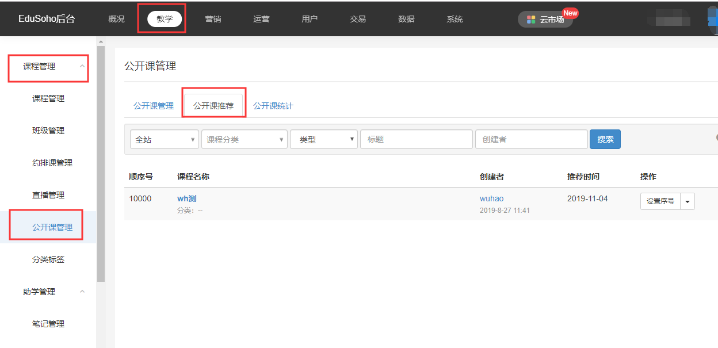Go to 数据 in the top navigation
Screen dimensions: 718x348
click(x=406, y=19)
